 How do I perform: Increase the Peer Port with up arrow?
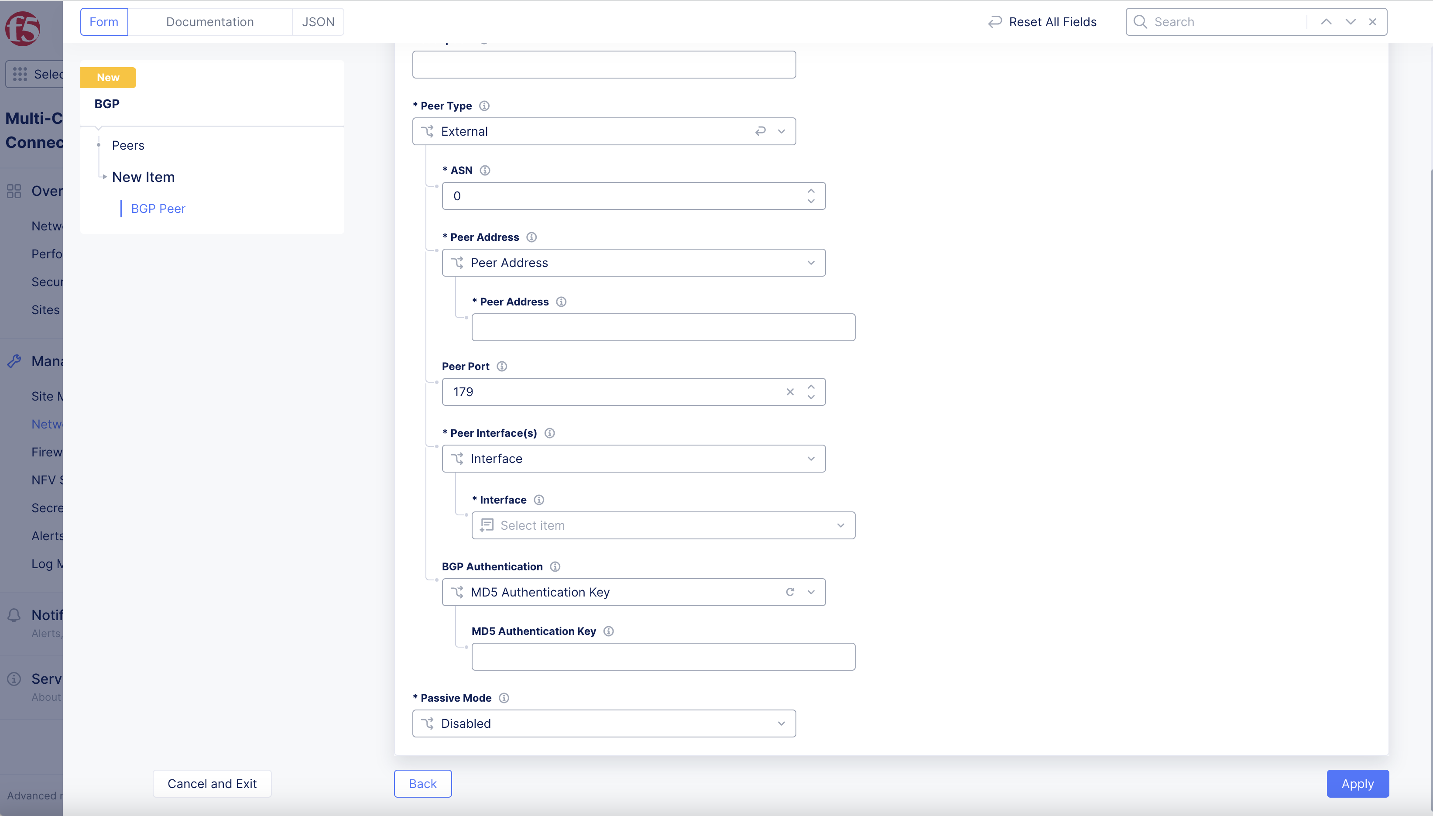pos(811,387)
